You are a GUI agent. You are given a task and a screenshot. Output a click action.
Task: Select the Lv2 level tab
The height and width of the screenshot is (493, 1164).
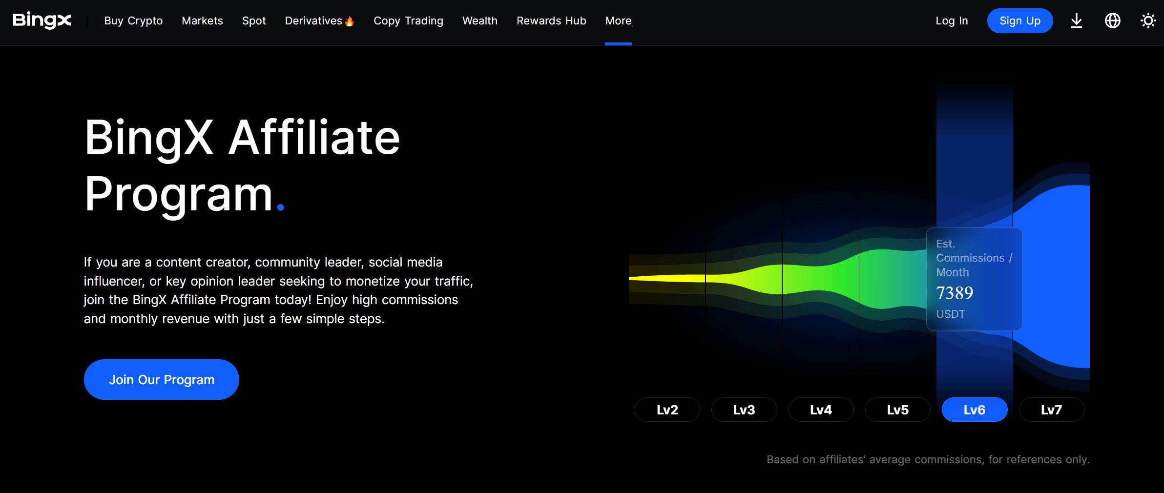(x=667, y=410)
